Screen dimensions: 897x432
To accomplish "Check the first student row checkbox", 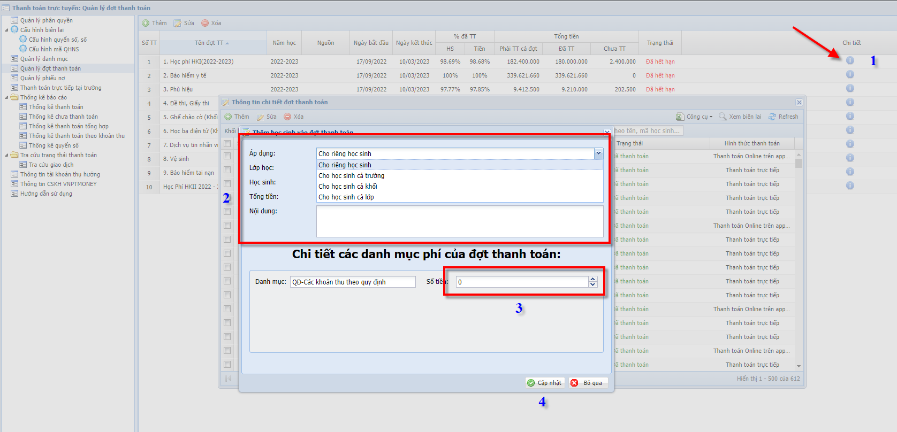I will 227,156.
